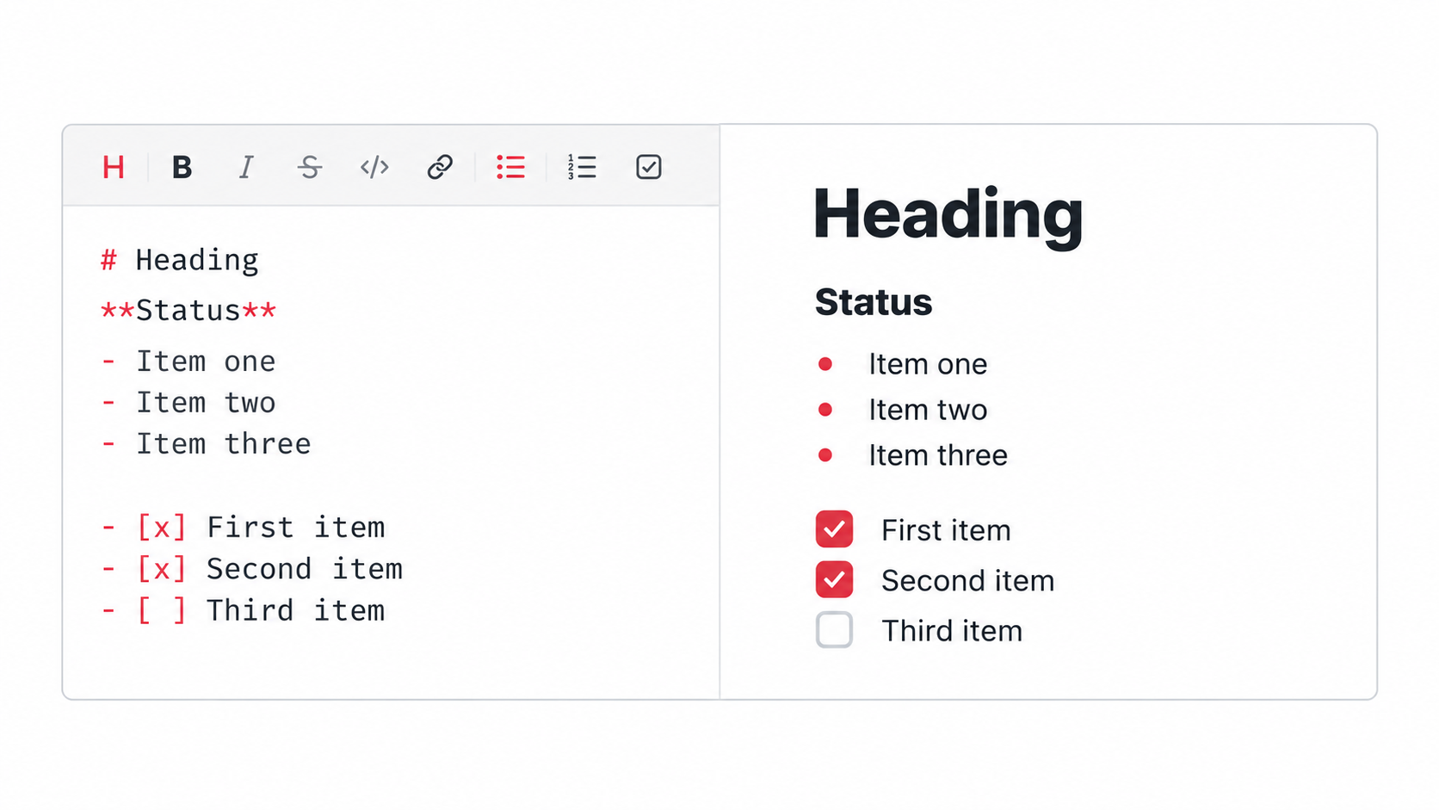Place the cursor in the '# Heading' editor line
The width and height of the screenshot is (1439, 810).
click(x=179, y=260)
